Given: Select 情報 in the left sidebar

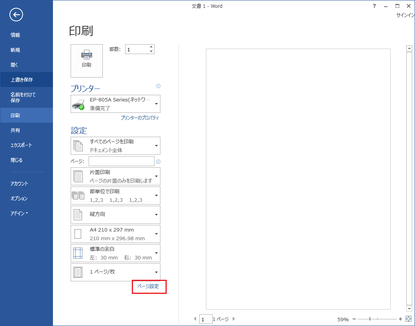Looking at the screenshot, I should point(15,35).
